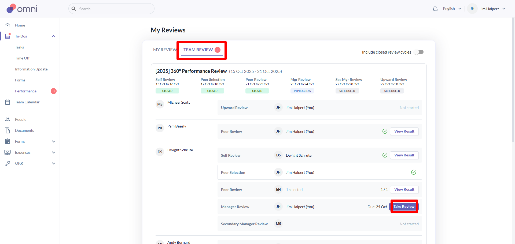This screenshot has width=515, height=244.
Task: Select the Peer Selection row
Action: pos(320,172)
